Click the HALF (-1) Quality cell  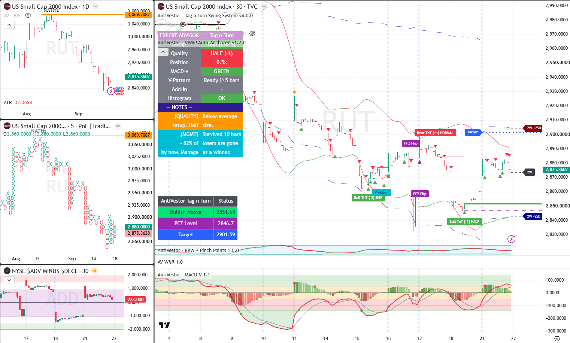click(x=222, y=53)
